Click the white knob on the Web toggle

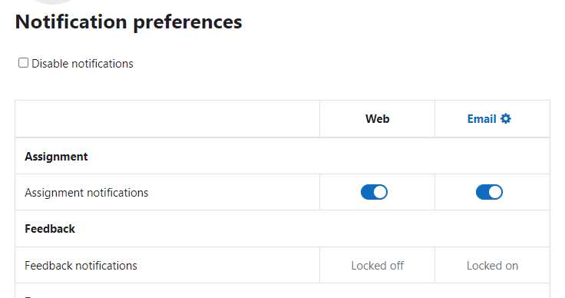click(x=380, y=192)
